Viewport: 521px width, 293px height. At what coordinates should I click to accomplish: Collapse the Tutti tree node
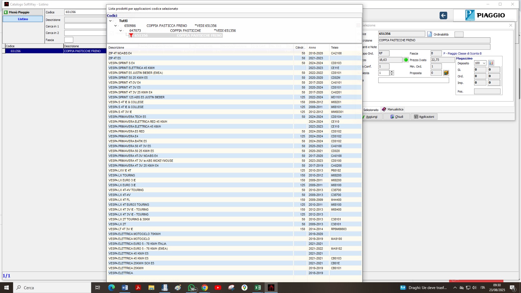click(x=110, y=21)
